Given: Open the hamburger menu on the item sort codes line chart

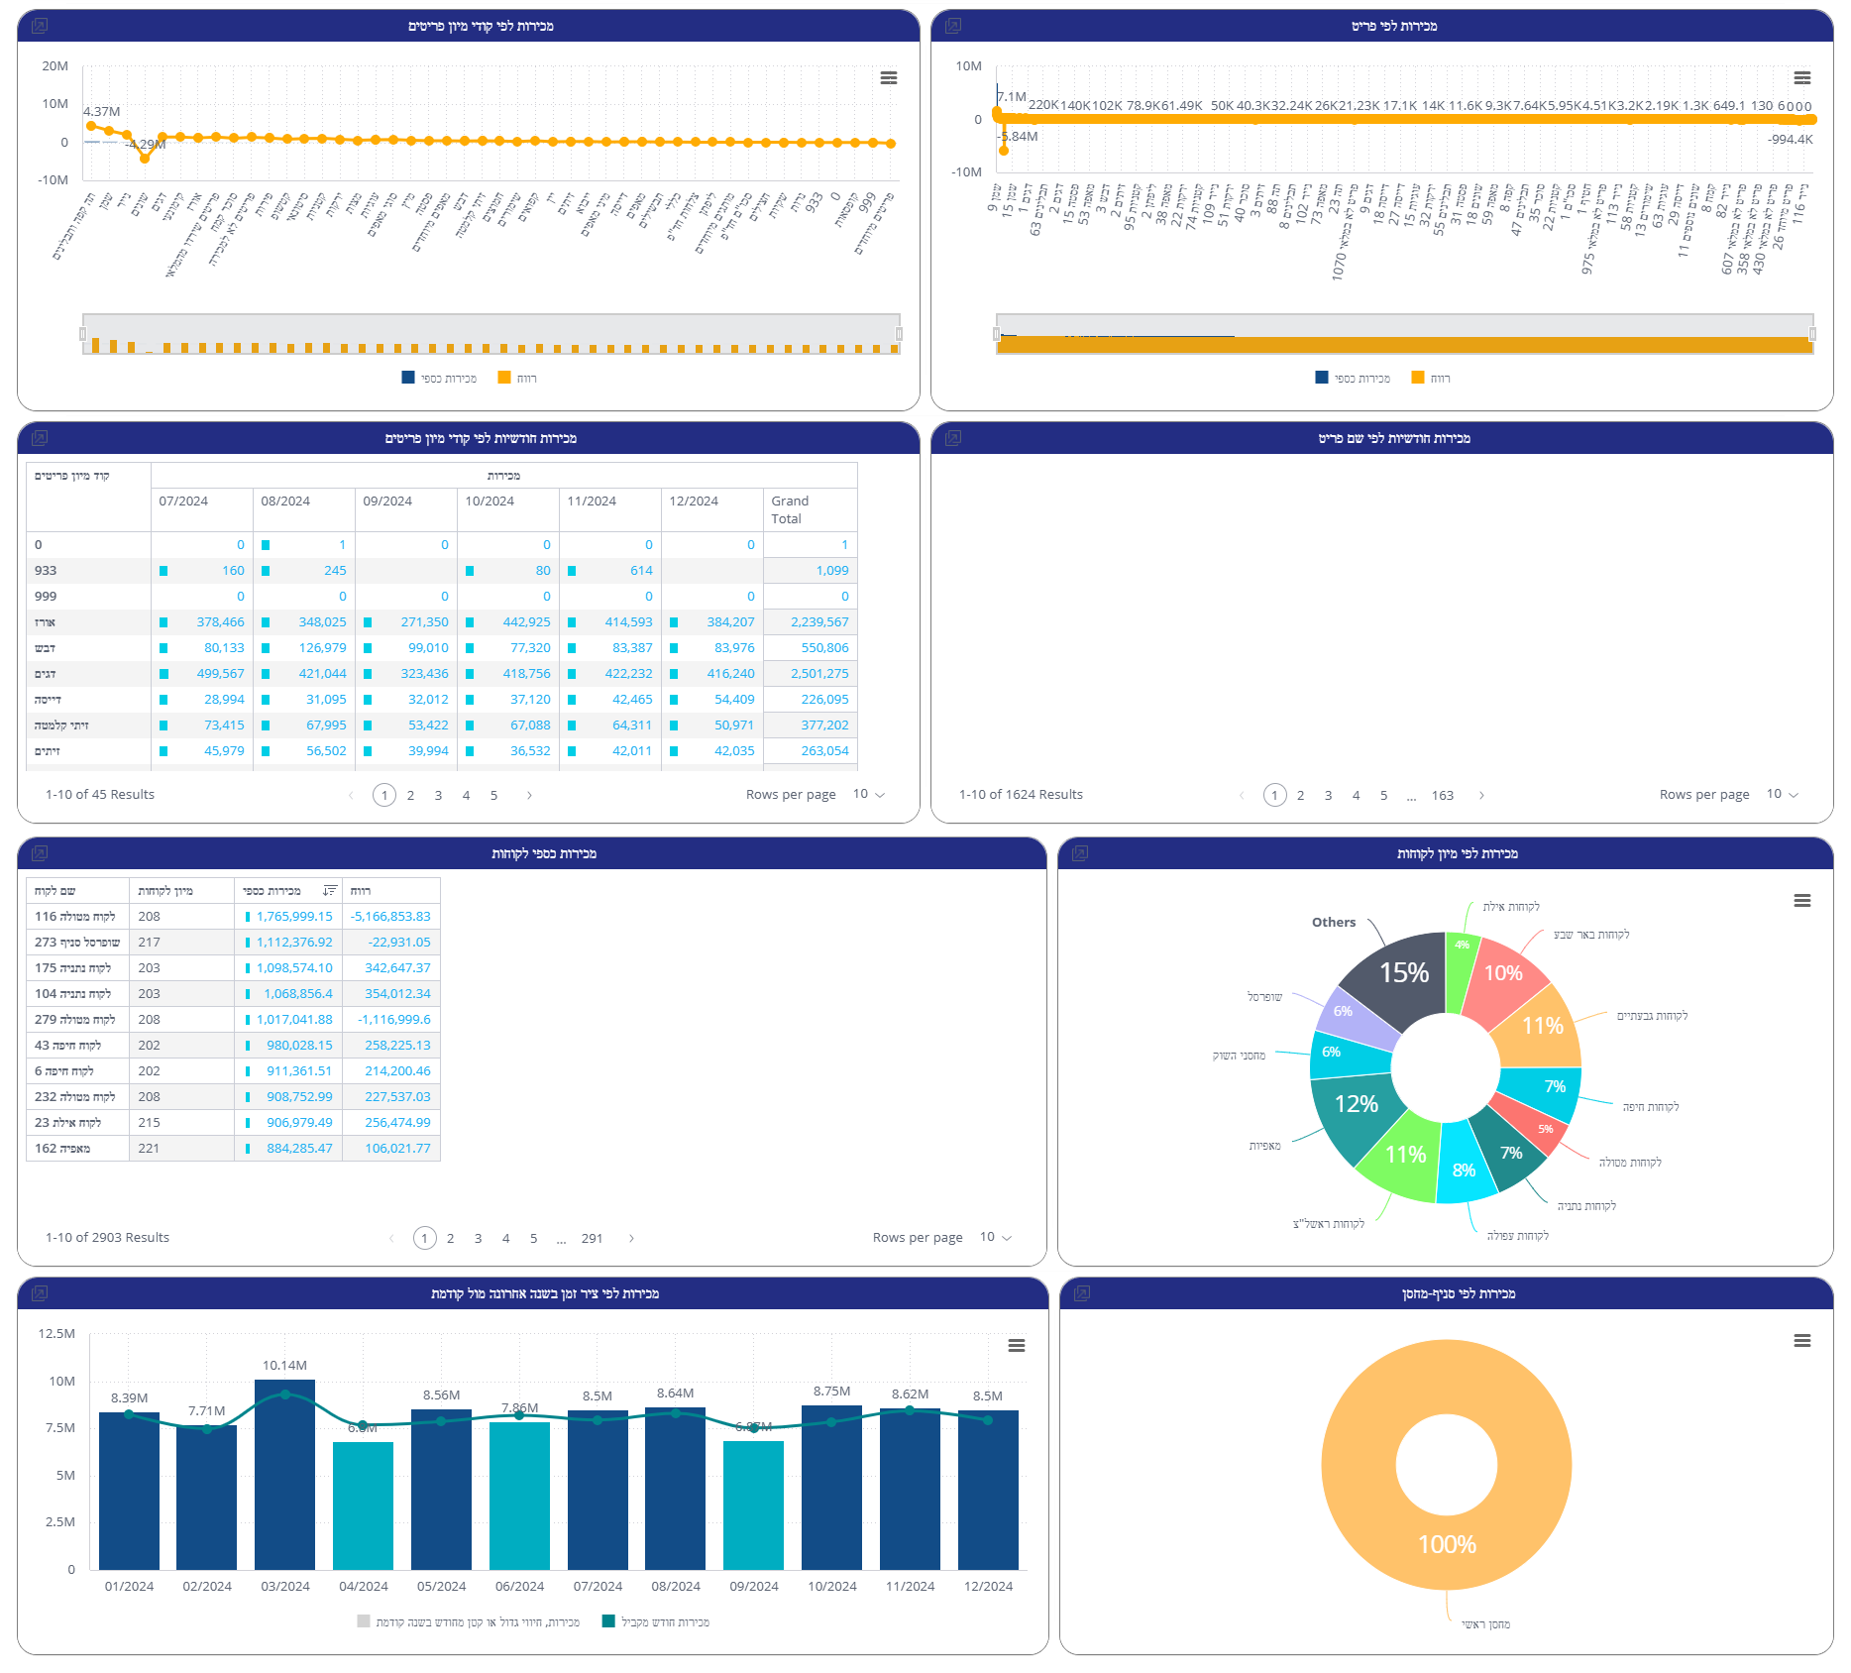Looking at the screenshot, I should coord(889,78).
